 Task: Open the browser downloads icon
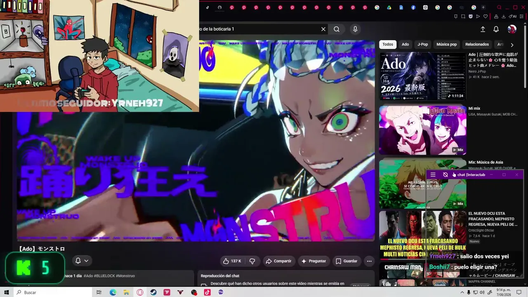[504, 16]
